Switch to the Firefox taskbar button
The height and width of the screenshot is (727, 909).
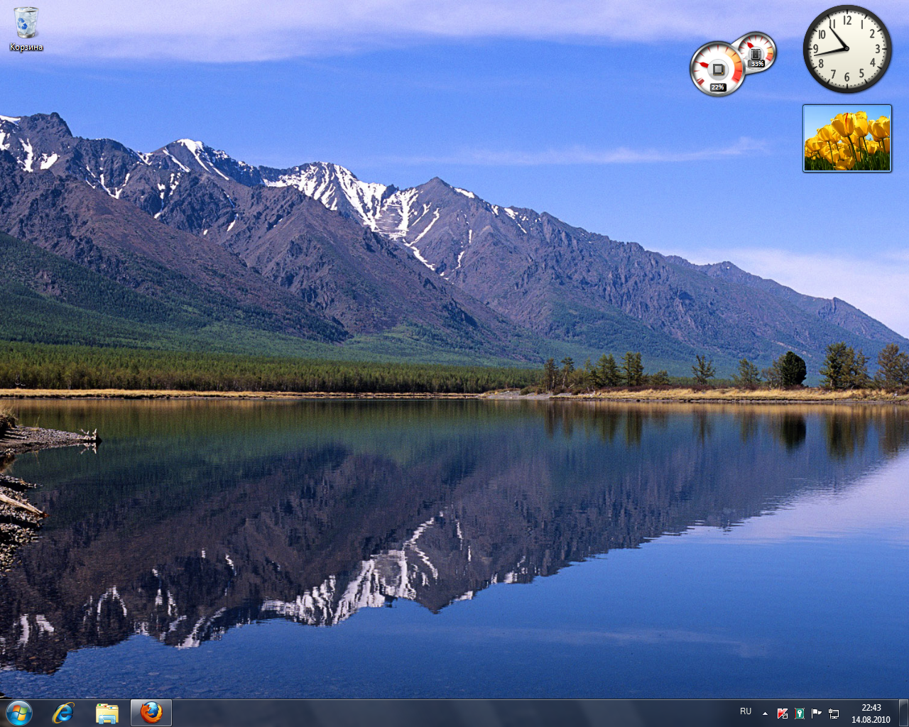(x=151, y=713)
